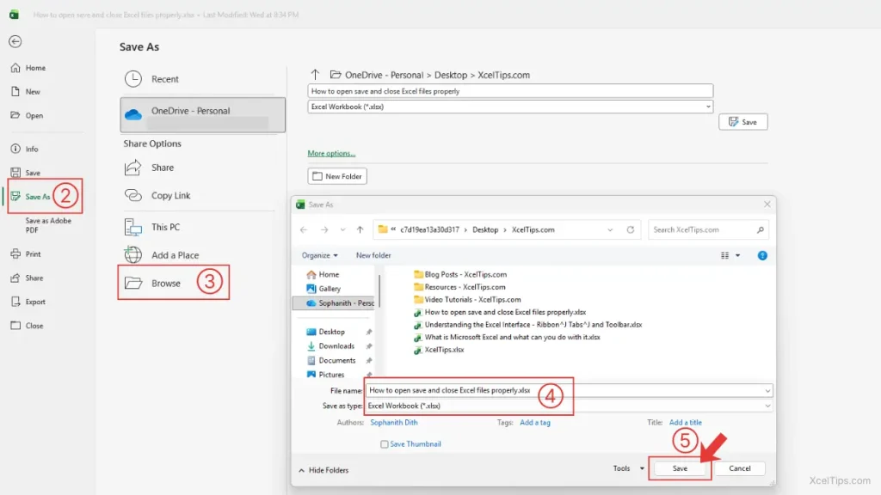Unpin Downloads from Quick access
The width and height of the screenshot is (881, 495).
(368, 345)
